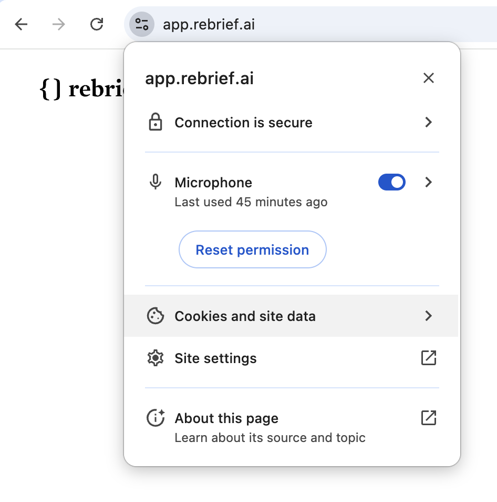Open the Cookies and site data entry
This screenshot has width=497, height=502.
click(245, 316)
